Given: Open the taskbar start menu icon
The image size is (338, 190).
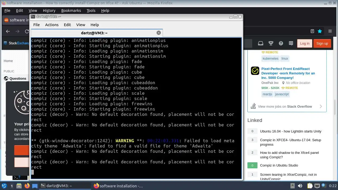Looking at the screenshot, I should point(4,186).
